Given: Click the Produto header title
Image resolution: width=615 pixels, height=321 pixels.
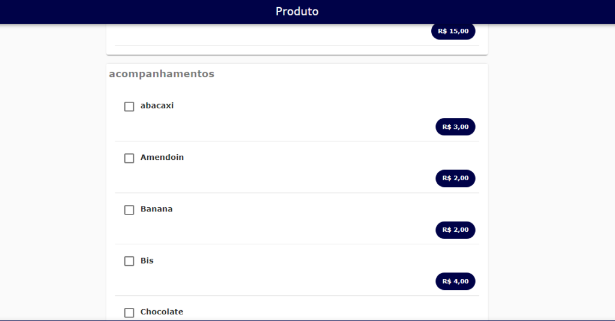Looking at the screenshot, I should 297,11.
